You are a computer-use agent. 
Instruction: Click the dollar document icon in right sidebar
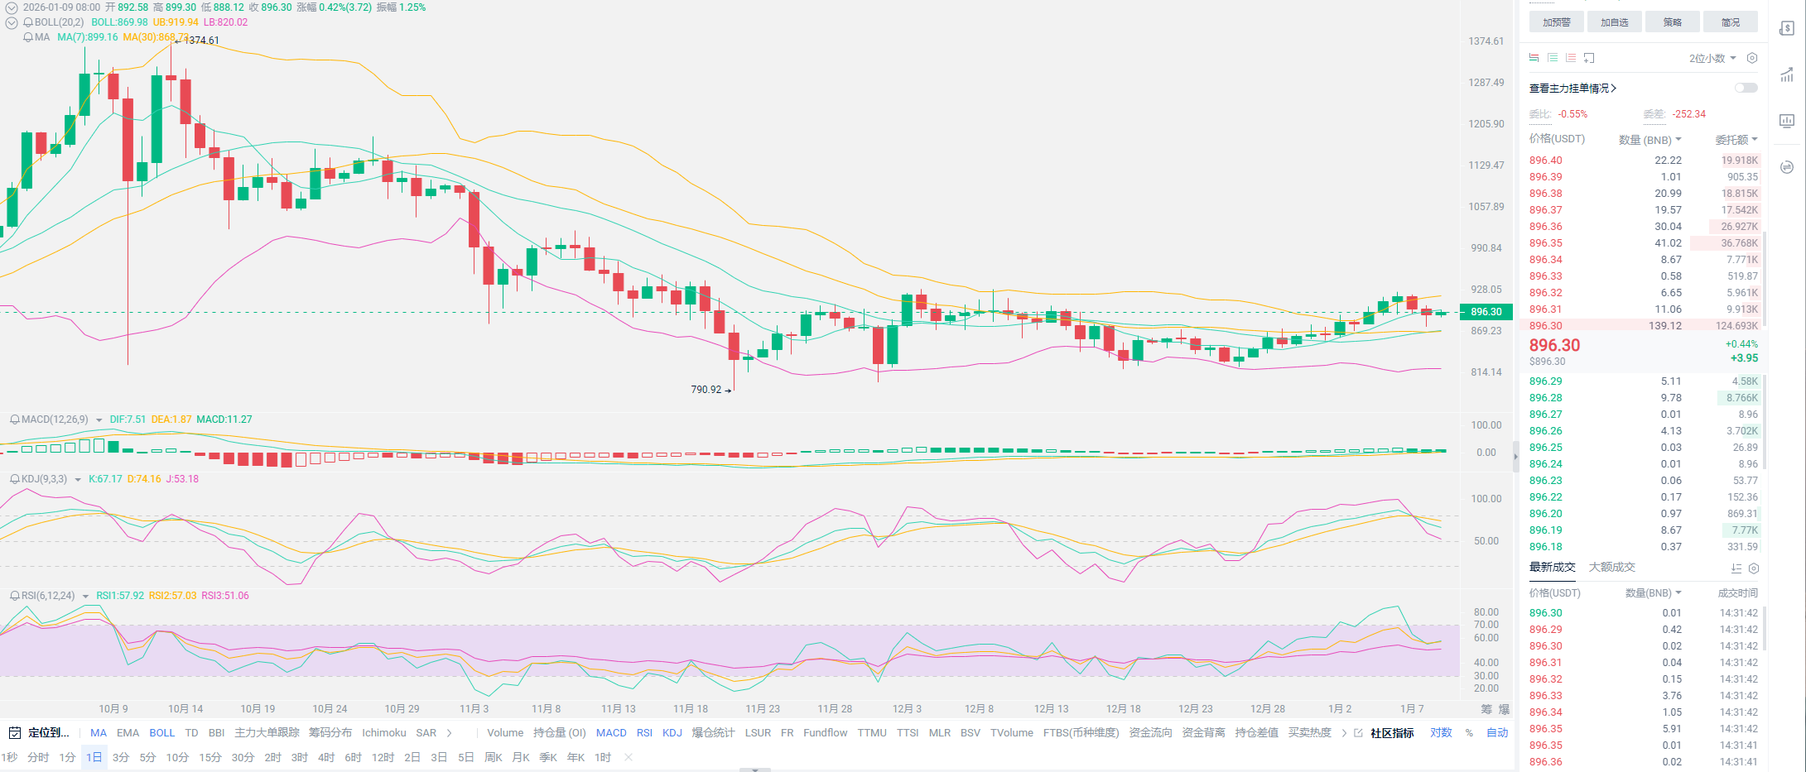click(x=1787, y=29)
